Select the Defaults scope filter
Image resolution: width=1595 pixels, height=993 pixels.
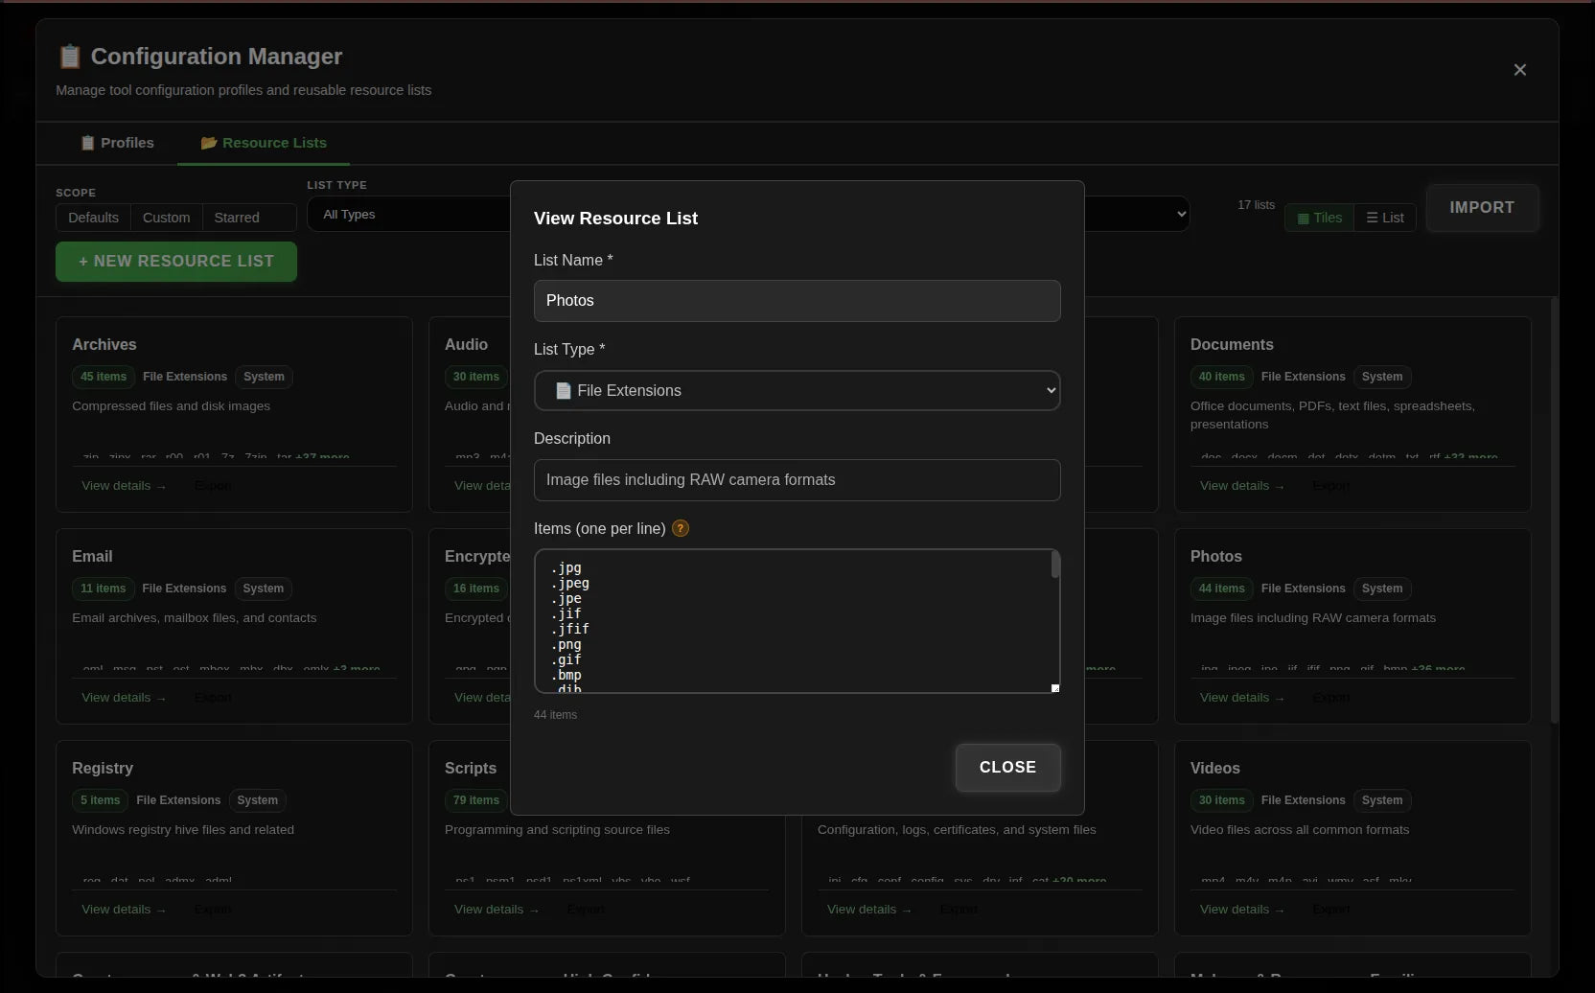(x=93, y=218)
